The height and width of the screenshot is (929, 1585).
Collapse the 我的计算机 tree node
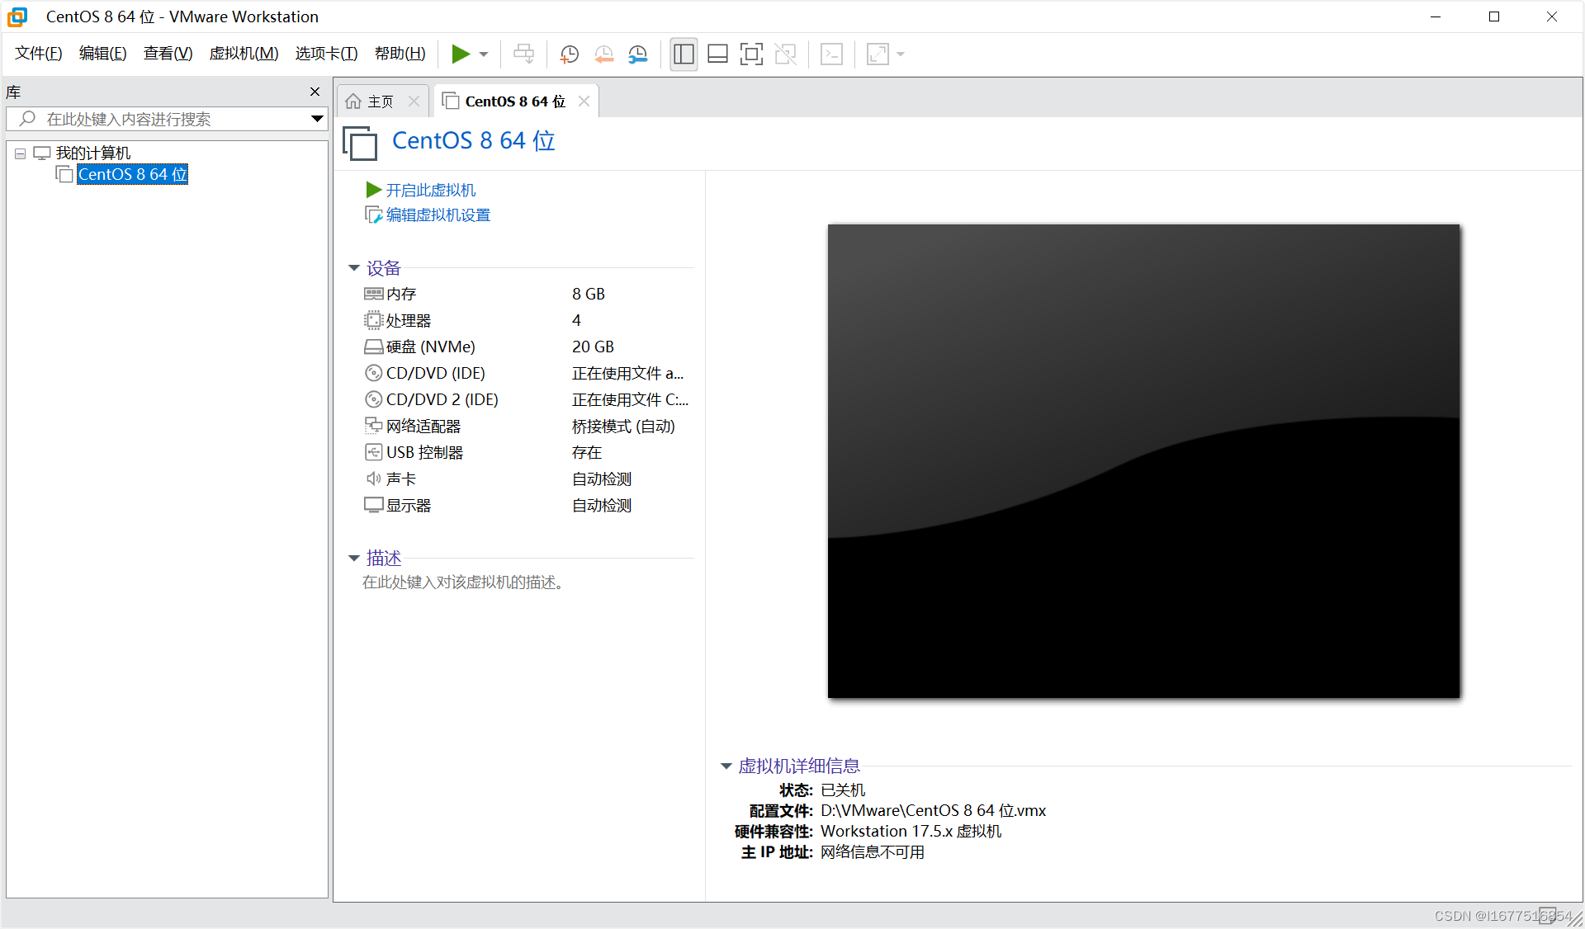point(21,153)
